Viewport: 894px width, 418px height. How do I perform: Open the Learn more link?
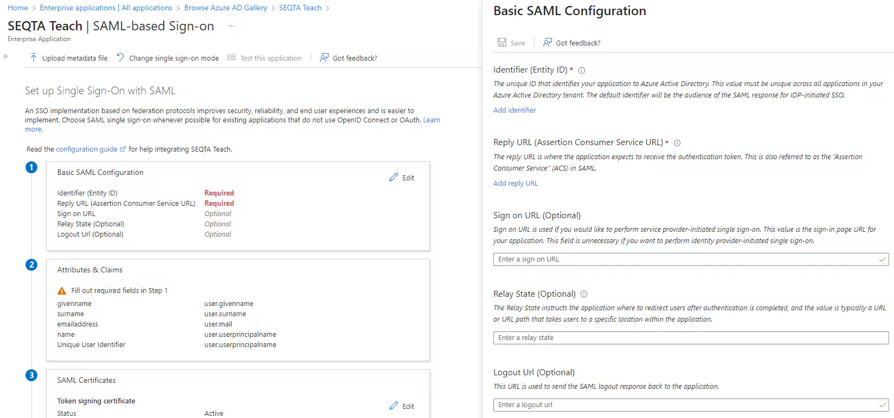(432, 120)
